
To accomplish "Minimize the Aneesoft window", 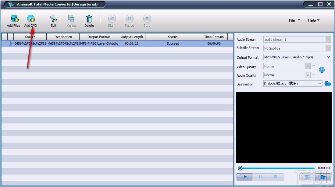I will tap(310, 4).
